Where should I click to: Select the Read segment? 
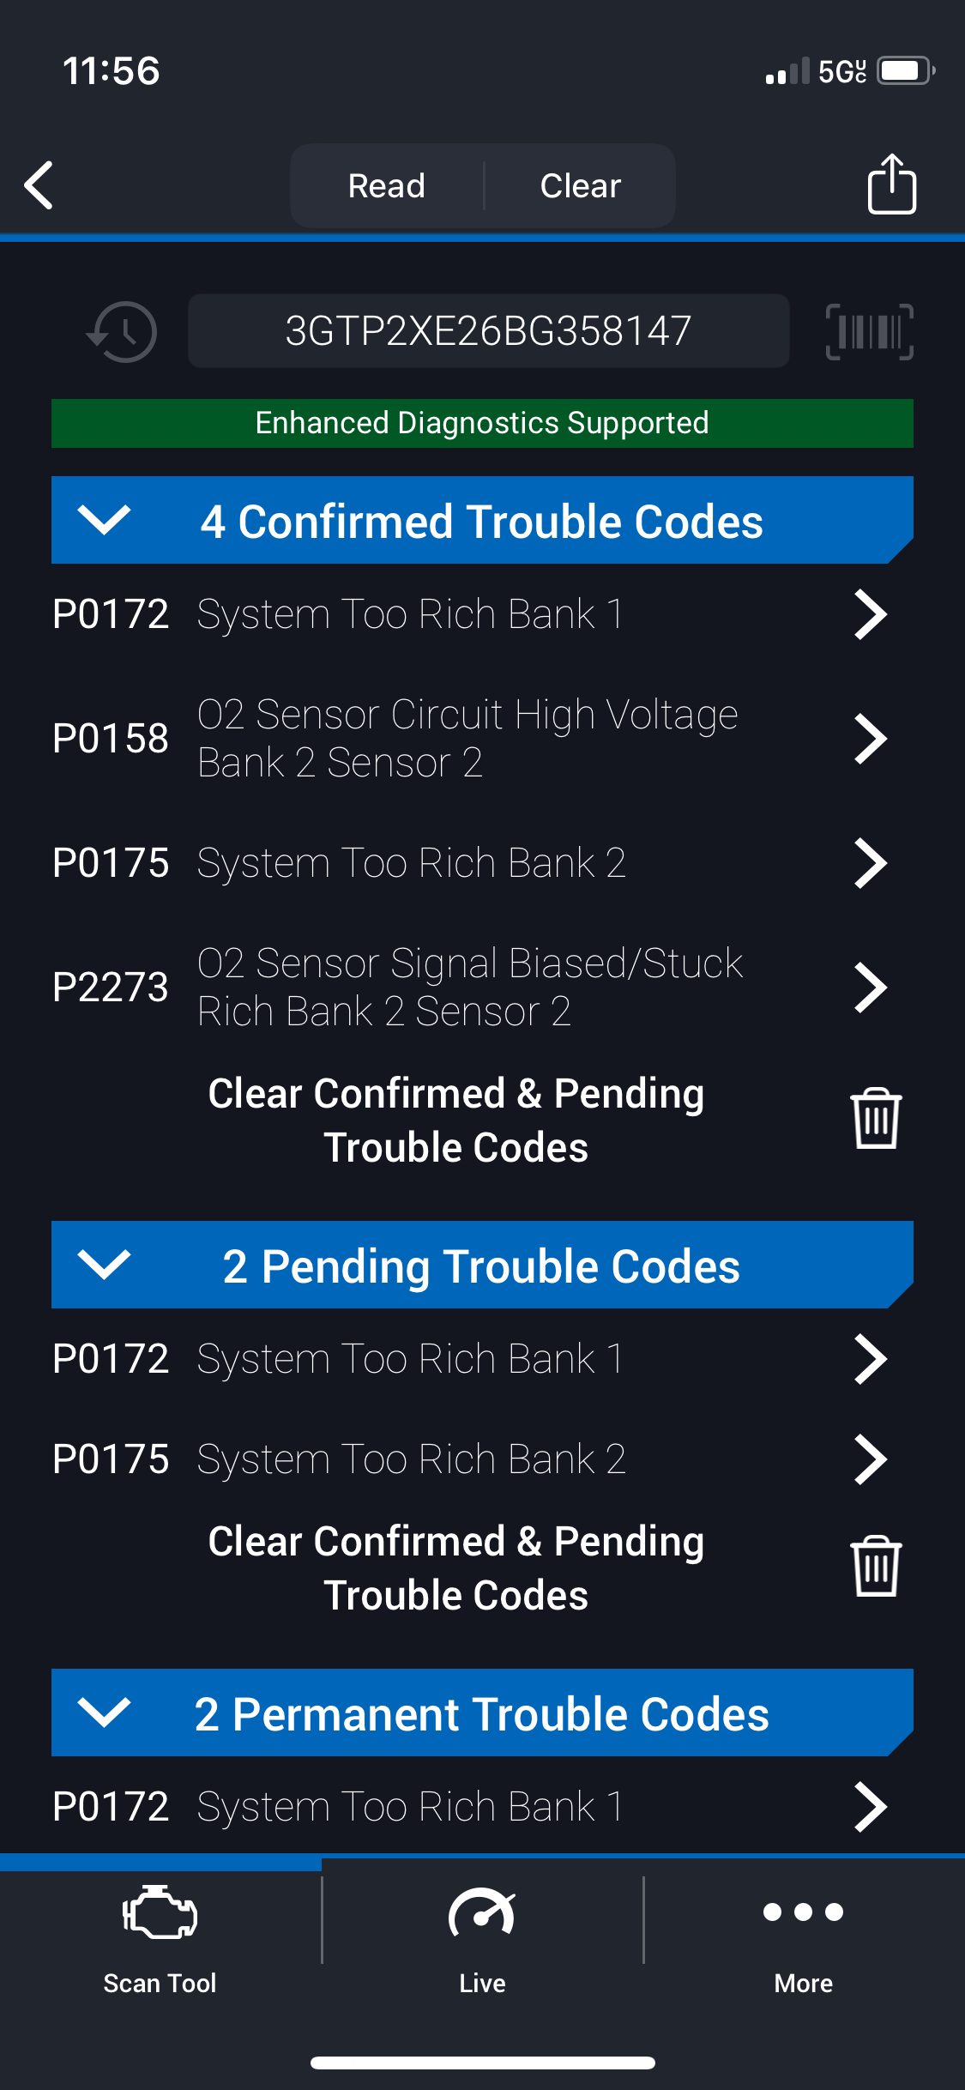387,185
